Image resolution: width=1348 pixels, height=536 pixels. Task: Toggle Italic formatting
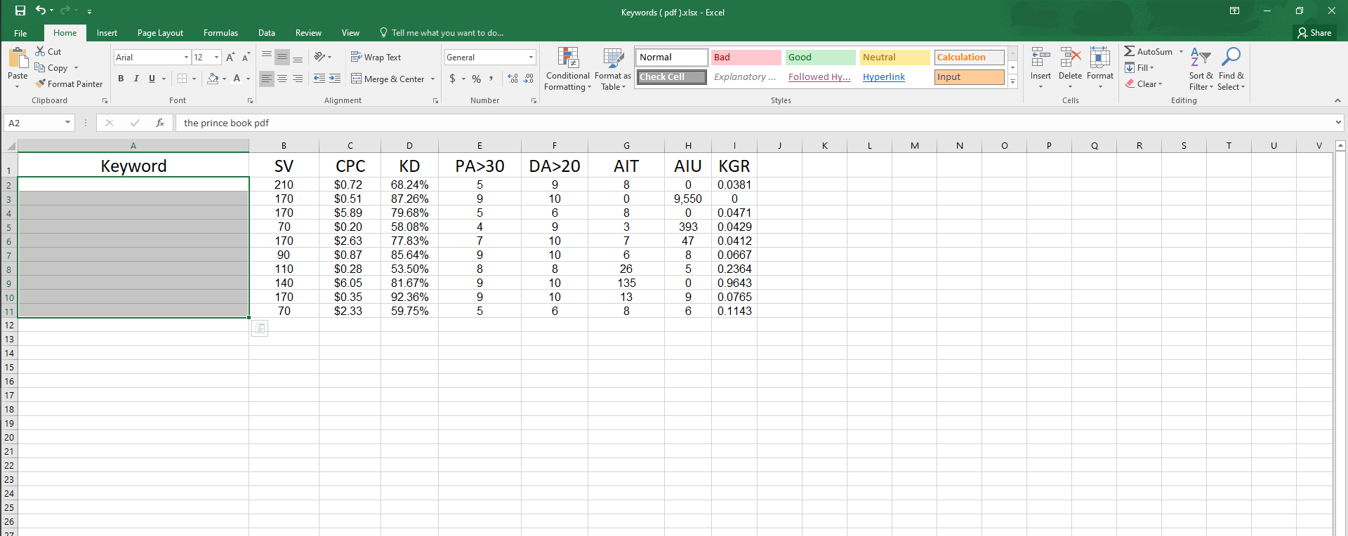pos(136,79)
